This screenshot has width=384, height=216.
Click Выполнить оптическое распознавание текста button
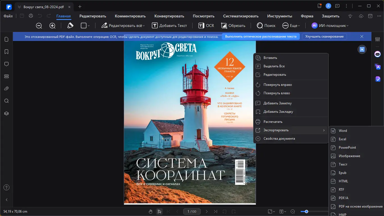(x=260, y=36)
